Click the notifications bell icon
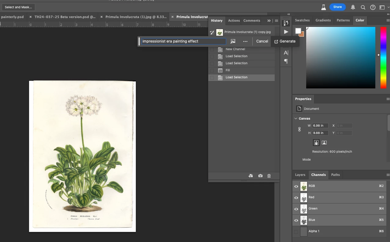The image size is (390, 242). (353, 7)
